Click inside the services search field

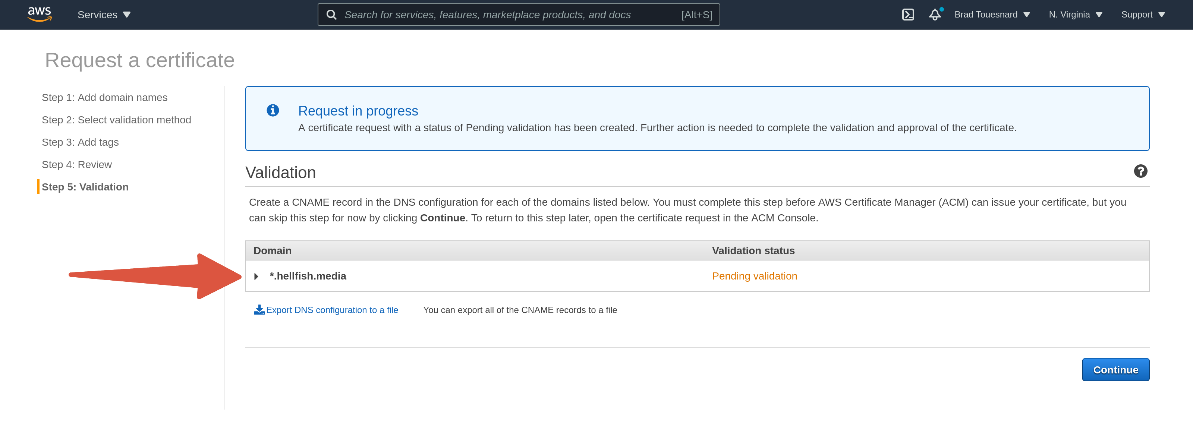(x=509, y=14)
